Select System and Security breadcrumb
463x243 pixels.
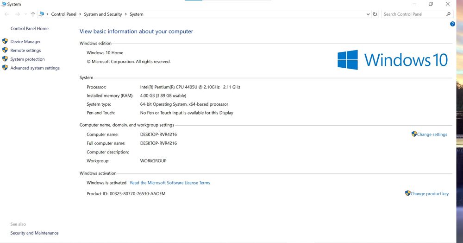[103, 14]
